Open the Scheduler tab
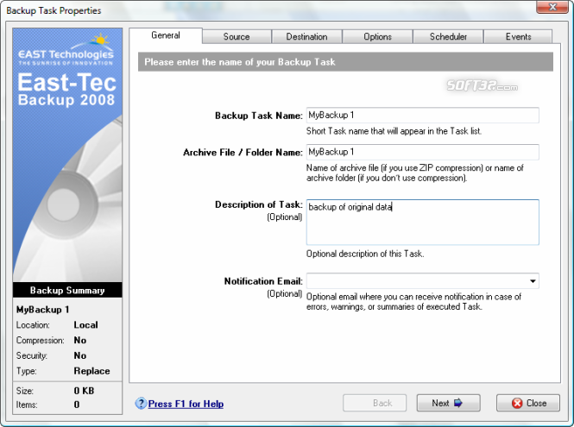This screenshot has height=427, width=574. [x=448, y=36]
